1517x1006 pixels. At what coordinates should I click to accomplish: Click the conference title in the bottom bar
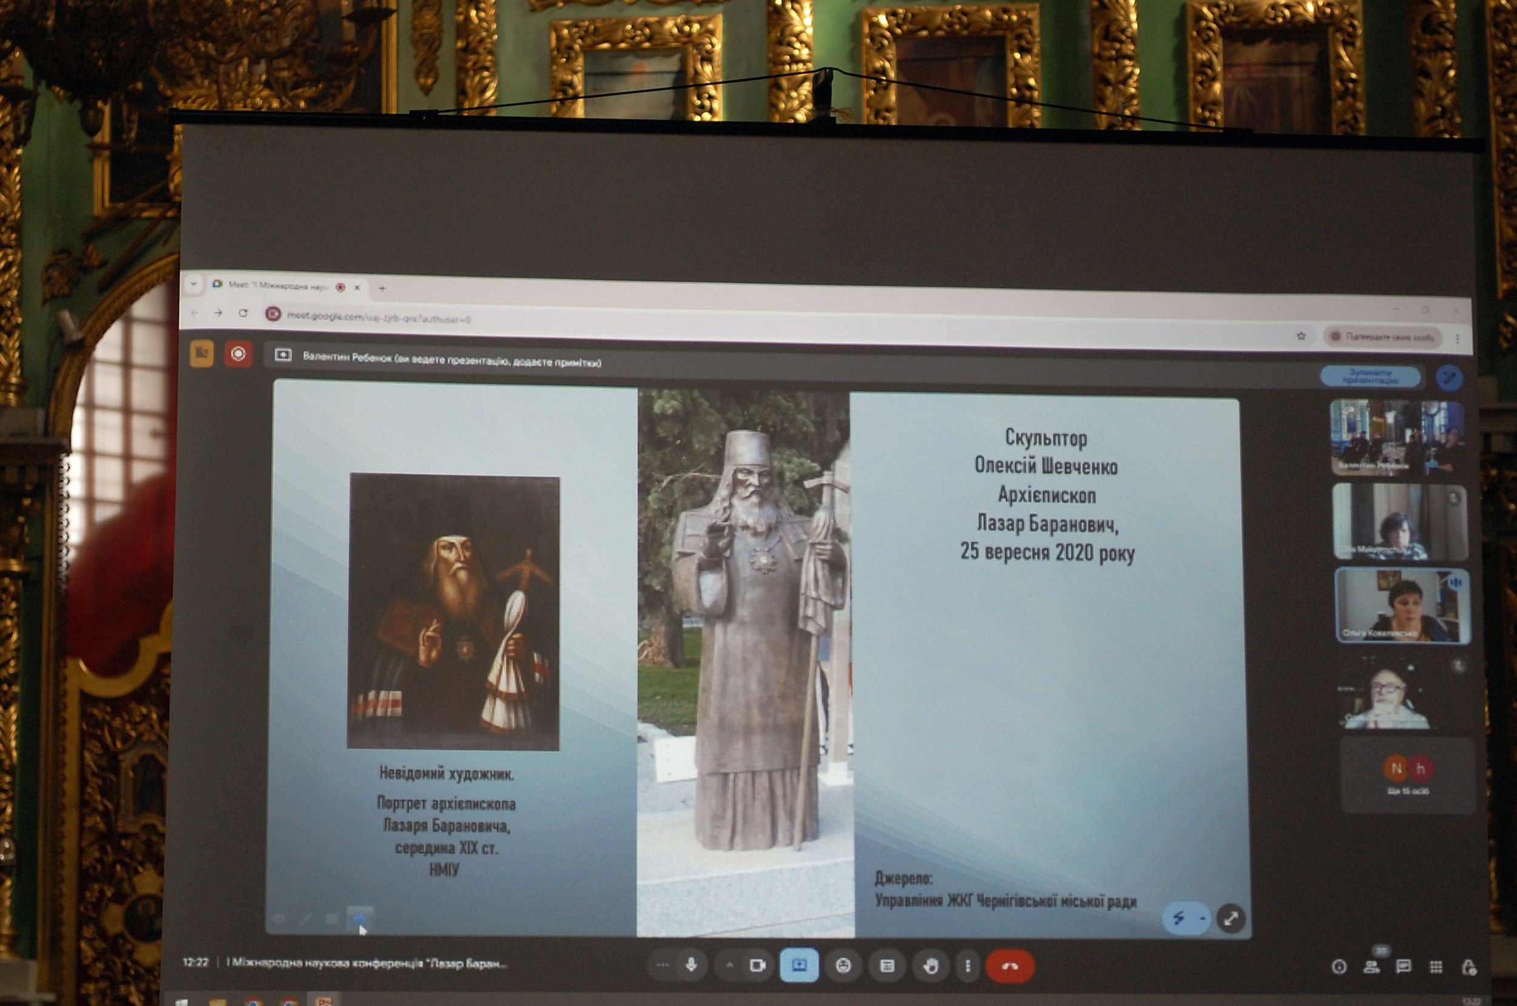click(x=367, y=963)
